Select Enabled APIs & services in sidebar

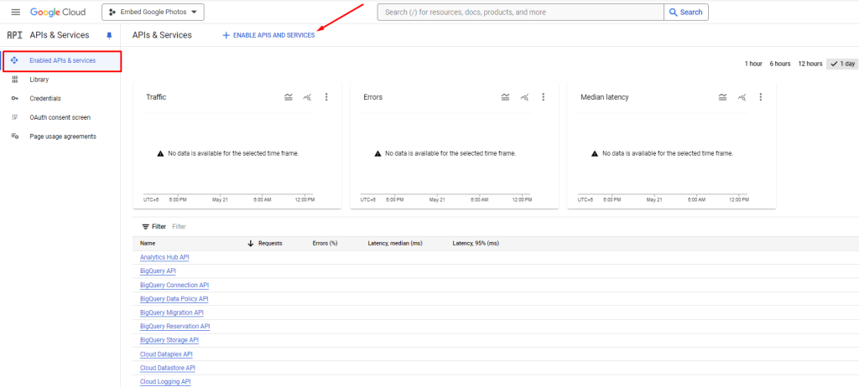[61, 60]
